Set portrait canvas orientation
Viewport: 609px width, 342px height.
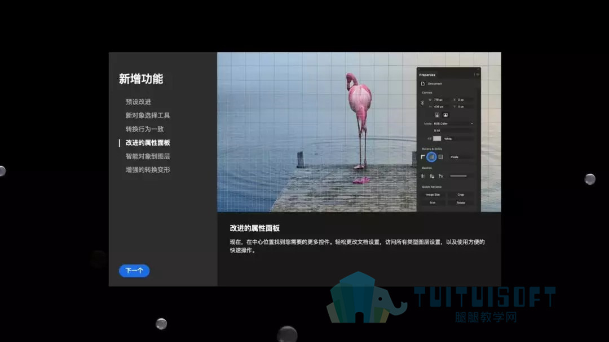pyautogui.click(x=437, y=115)
